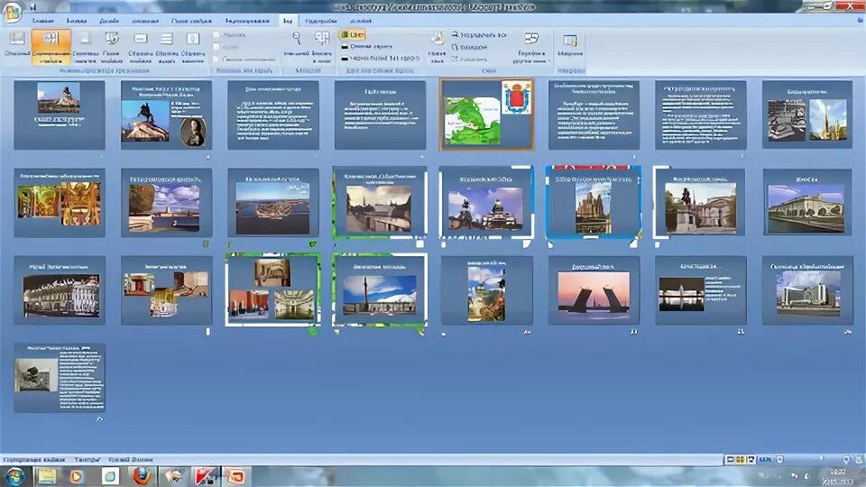The height and width of the screenshot is (487, 866).
Task: Select slide of Winter Palace at night
Action: pos(60,290)
